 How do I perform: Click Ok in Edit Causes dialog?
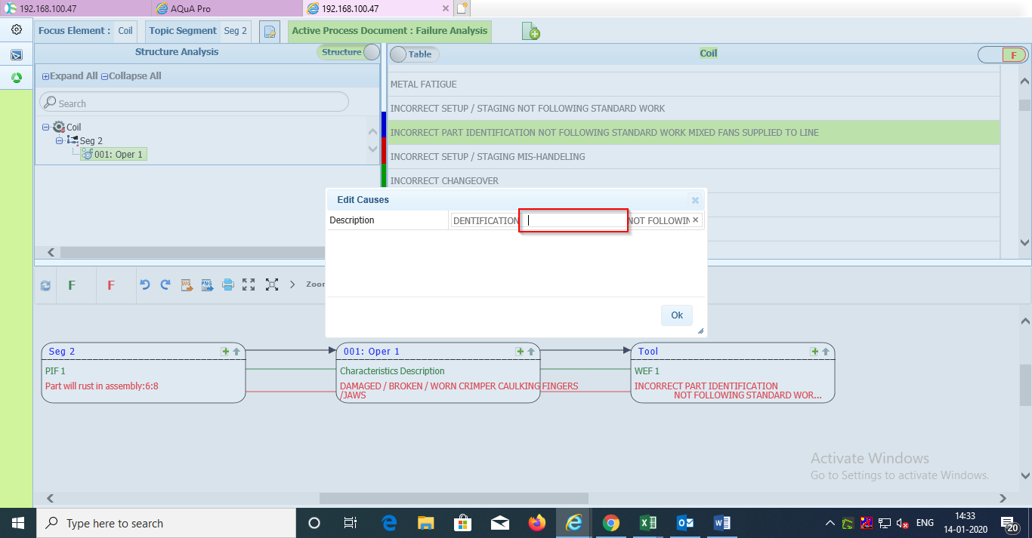[x=677, y=315]
